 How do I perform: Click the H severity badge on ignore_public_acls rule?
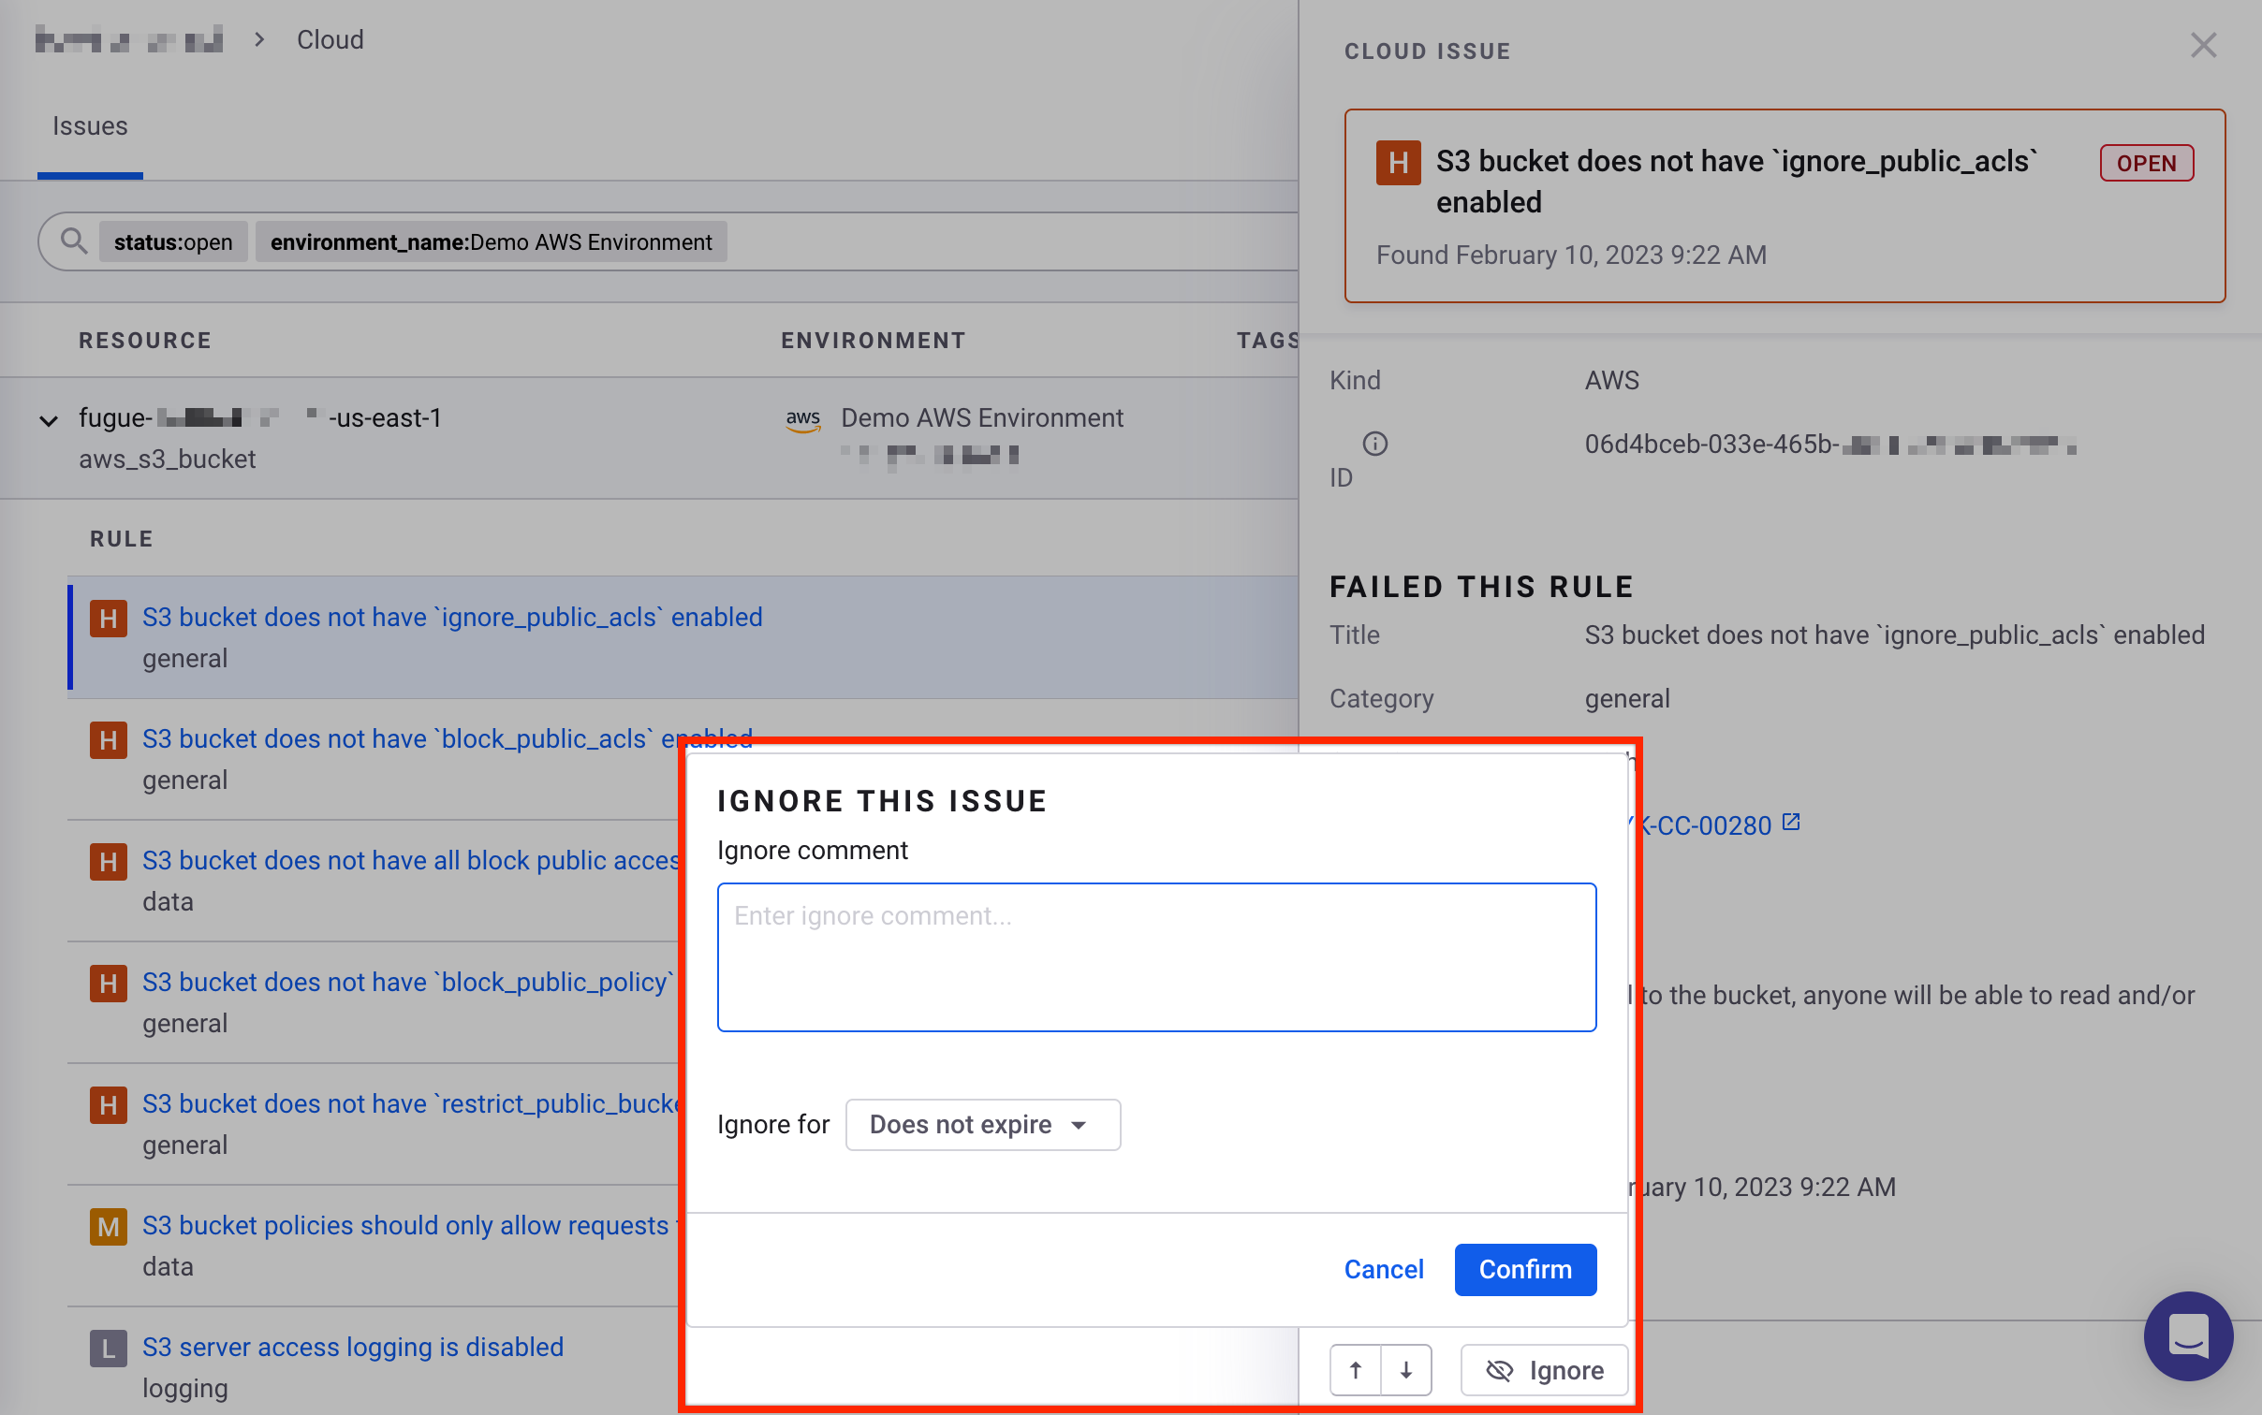(108, 618)
